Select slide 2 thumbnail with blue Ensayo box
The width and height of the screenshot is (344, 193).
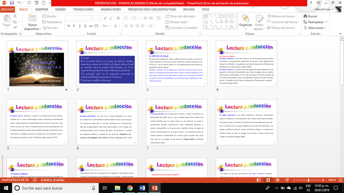[x=107, y=63]
